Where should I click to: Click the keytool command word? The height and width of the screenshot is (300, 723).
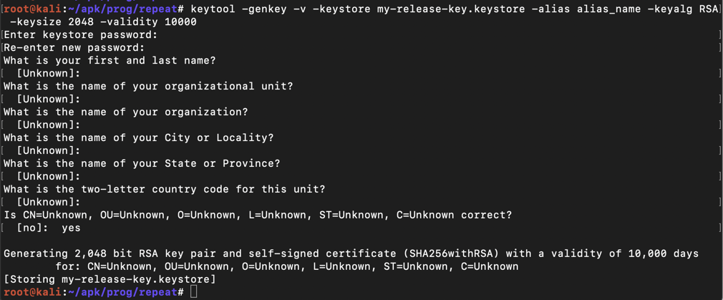216,9
